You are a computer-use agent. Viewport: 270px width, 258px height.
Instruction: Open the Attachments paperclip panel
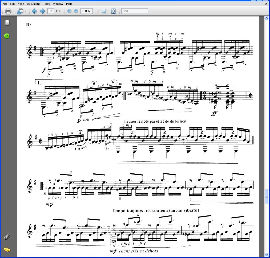pyautogui.click(x=7, y=237)
